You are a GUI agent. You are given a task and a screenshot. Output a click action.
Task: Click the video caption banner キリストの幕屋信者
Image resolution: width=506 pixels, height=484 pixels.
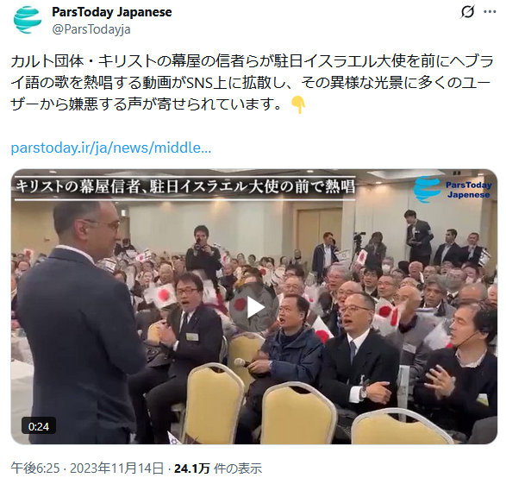(185, 187)
